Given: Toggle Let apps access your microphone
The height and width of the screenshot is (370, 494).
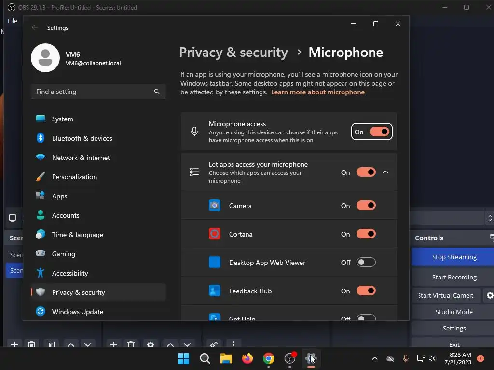Looking at the screenshot, I should (366, 172).
